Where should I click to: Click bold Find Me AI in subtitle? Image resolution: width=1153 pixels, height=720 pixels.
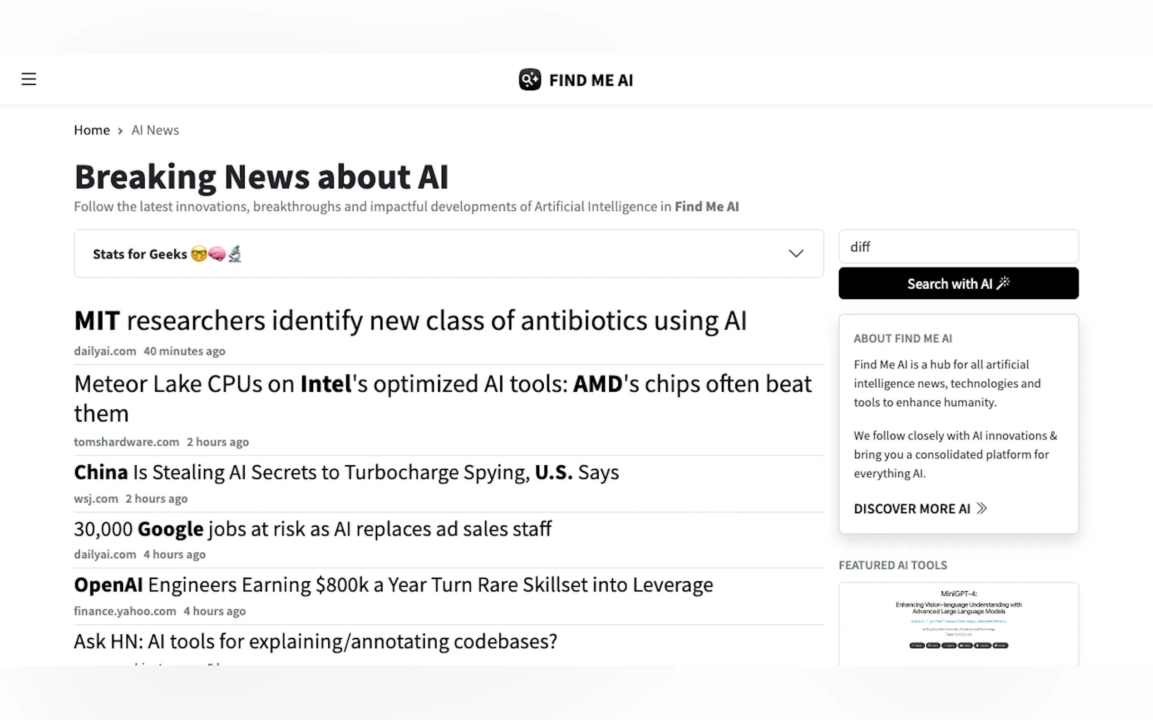point(706,207)
